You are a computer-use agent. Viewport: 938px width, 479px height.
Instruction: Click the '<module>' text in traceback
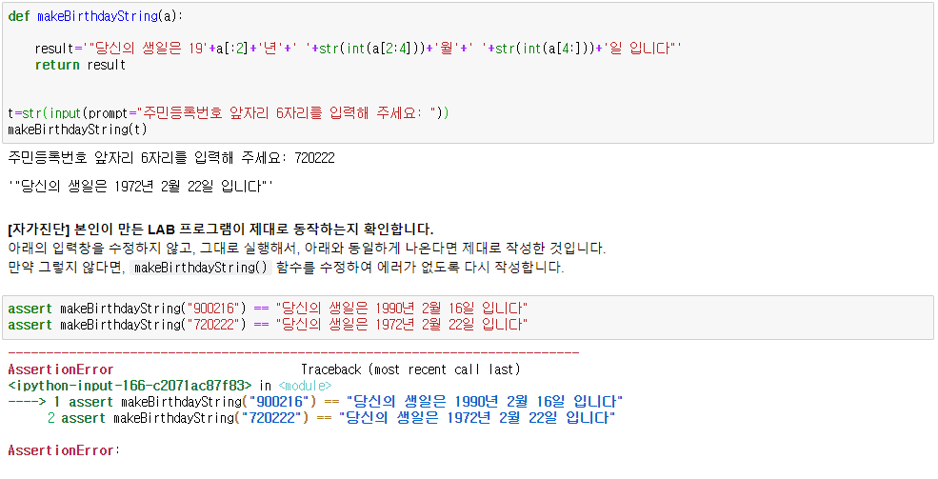point(305,386)
